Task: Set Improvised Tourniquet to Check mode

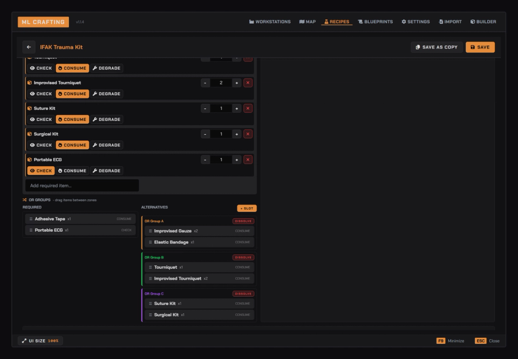Action: [41, 94]
